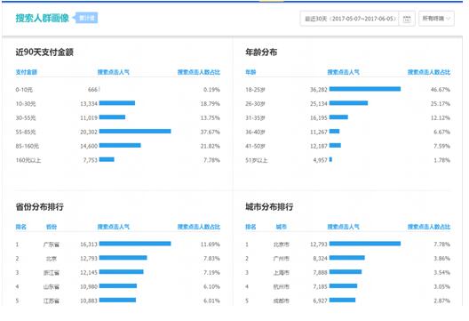This screenshot has width=469, height=321.
Task: Sort province table by 省份 column header
Action: click(x=52, y=227)
